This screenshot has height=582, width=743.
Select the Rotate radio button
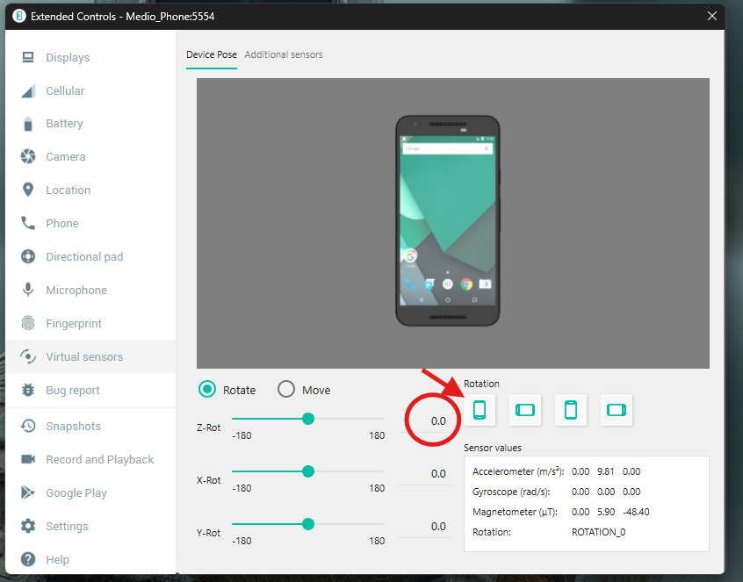coord(208,390)
